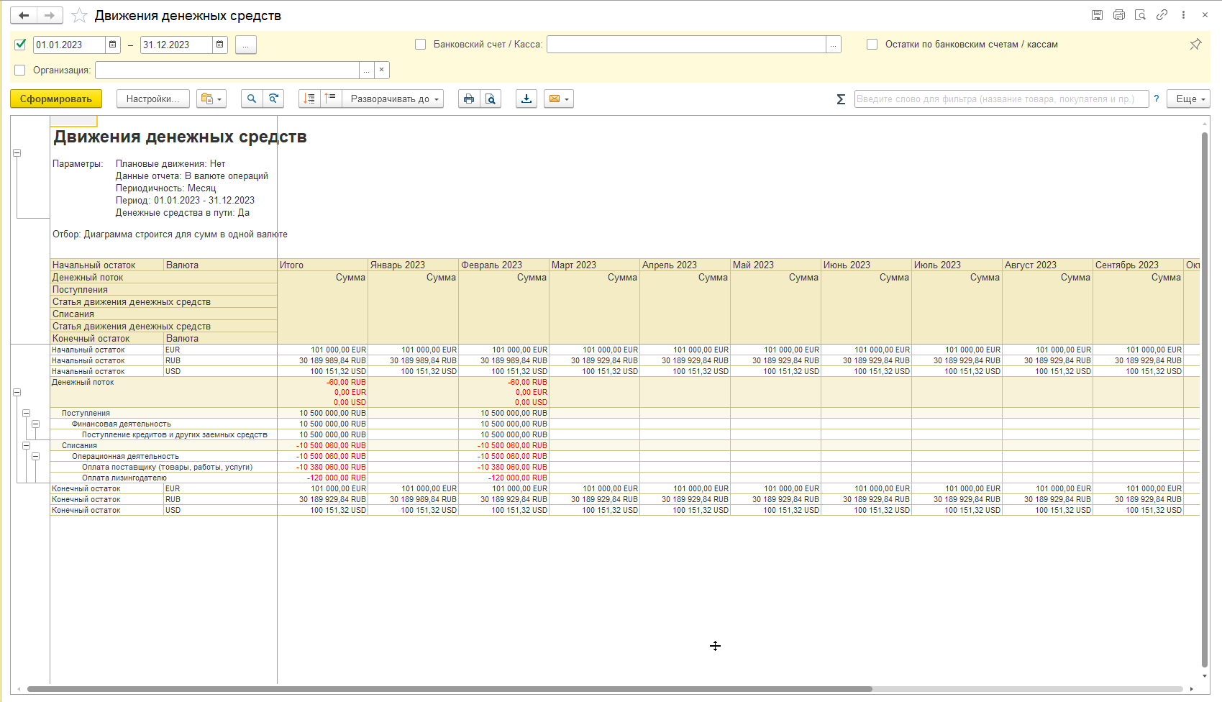Select the Итого column header
1222x702 pixels.
[322, 265]
